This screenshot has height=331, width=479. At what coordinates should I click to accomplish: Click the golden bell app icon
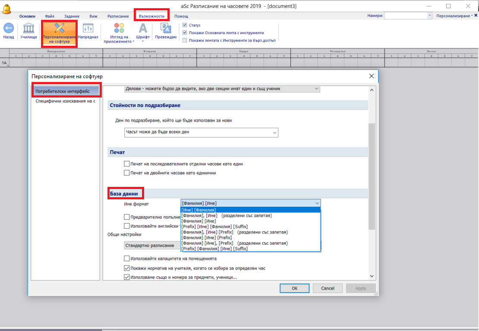click(7, 7)
